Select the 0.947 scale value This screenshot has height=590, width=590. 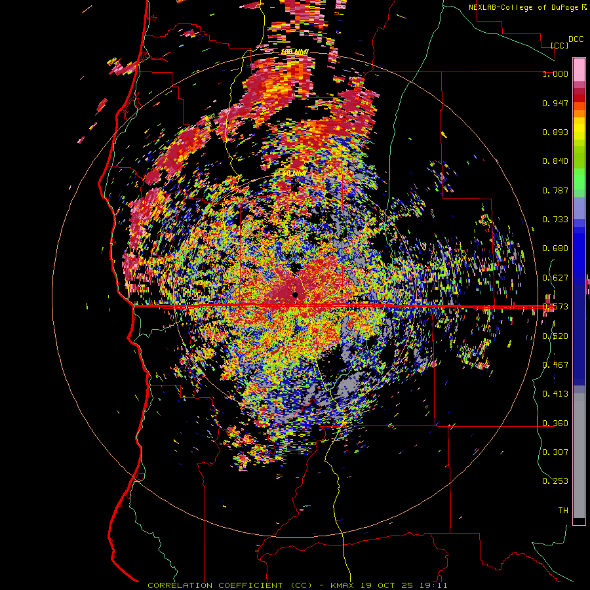[555, 103]
